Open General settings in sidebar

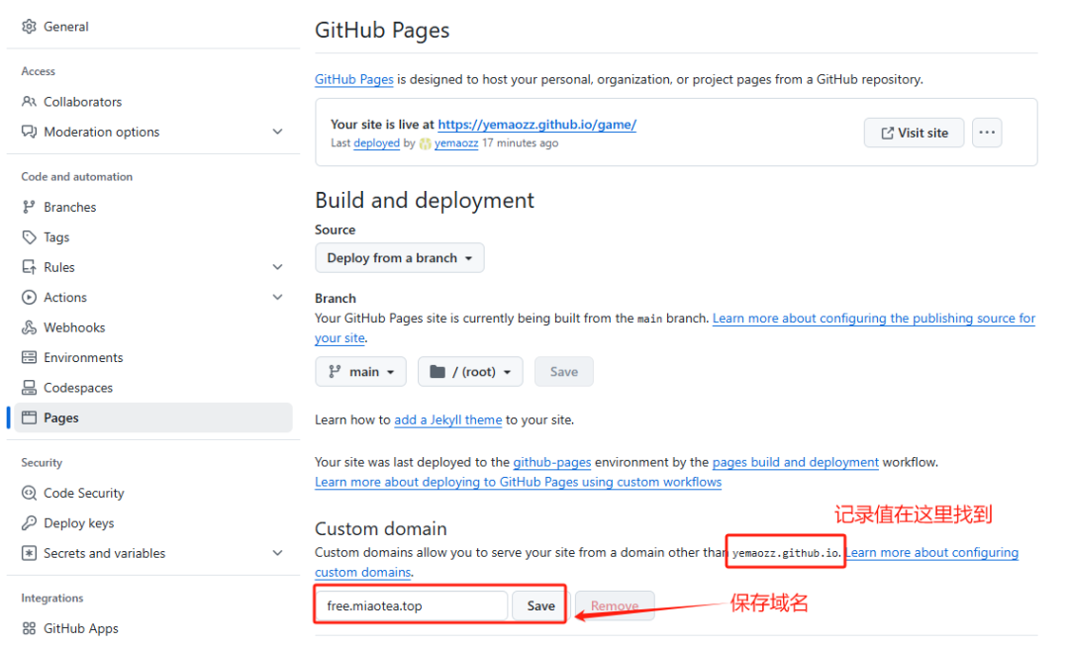click(x=65, y=27)
